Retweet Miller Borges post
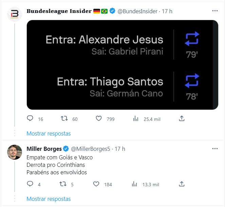The width and height of the screenshot is (225, 207). [63, 184]
